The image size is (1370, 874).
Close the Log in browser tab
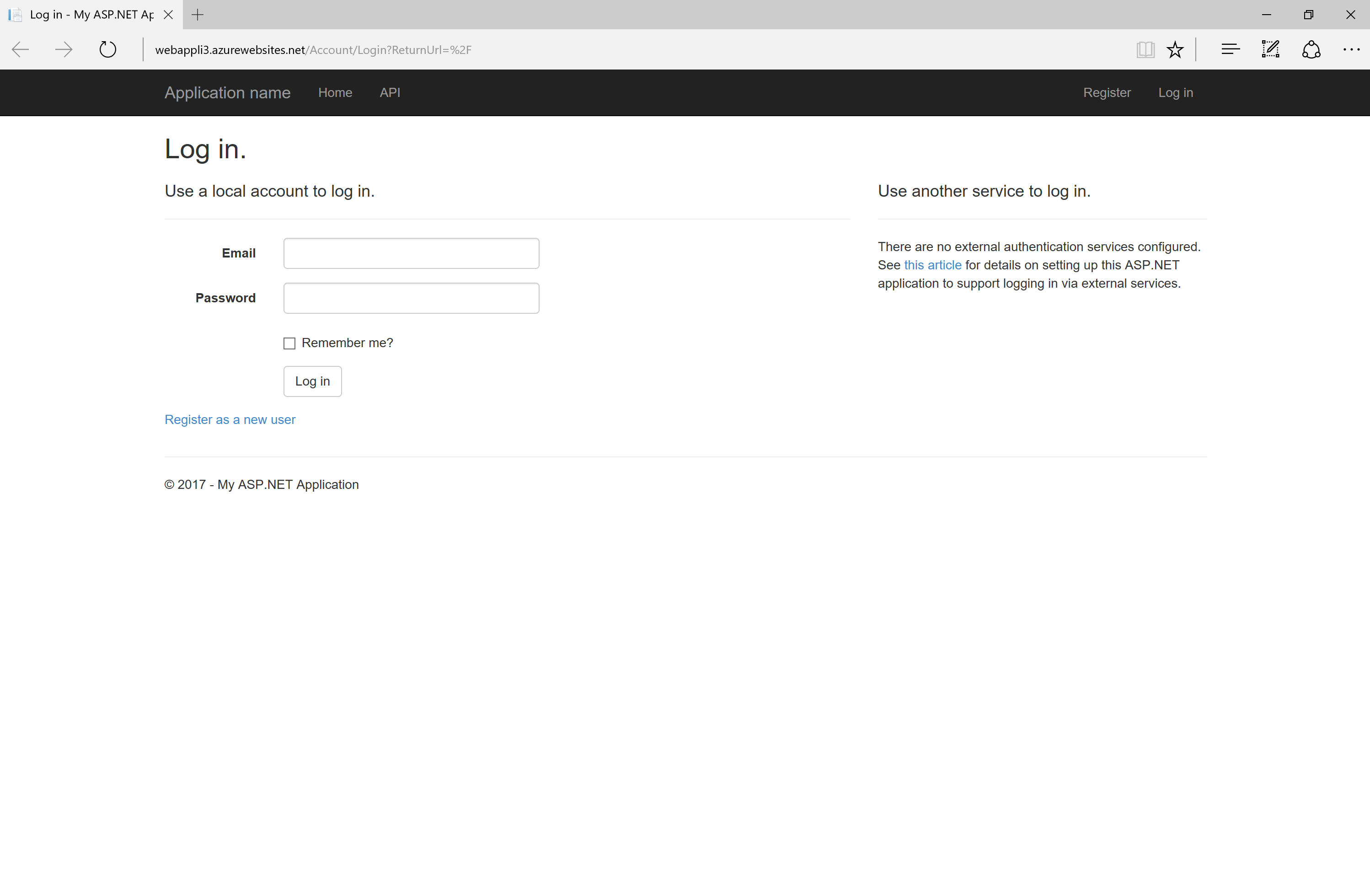point(168,15)
